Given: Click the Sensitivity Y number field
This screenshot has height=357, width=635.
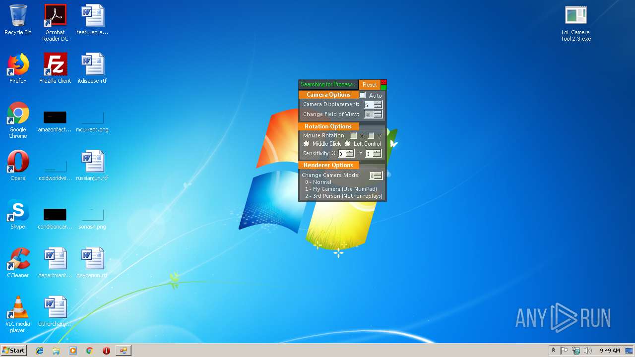Looking at the screenshot, I should tap(369, 154).
